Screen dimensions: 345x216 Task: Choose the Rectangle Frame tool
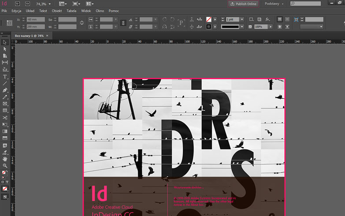(x=4, y=104)
